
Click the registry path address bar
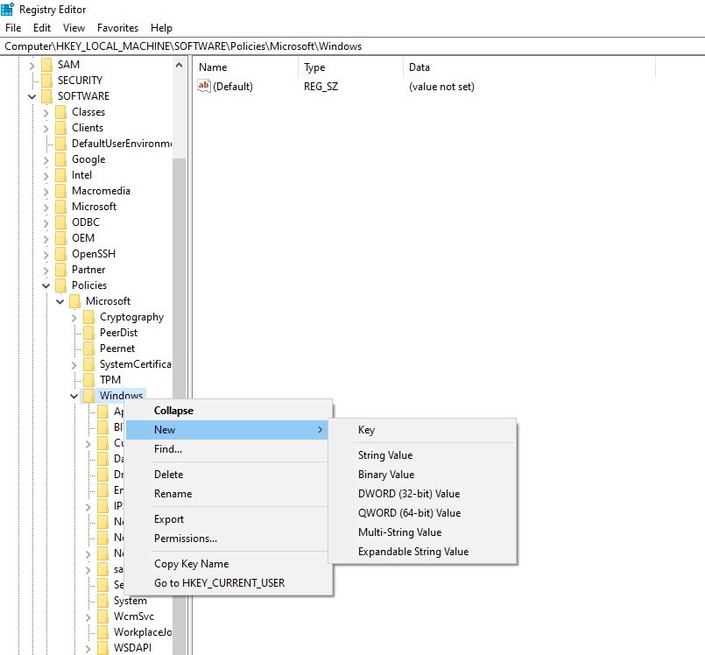point(352,46)
